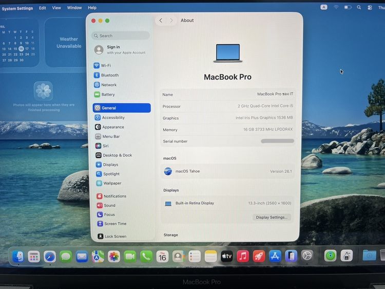This screenshot has width=385, height=289.
Task: Open Photos app in the Dock
Action: tap(114, 257)
